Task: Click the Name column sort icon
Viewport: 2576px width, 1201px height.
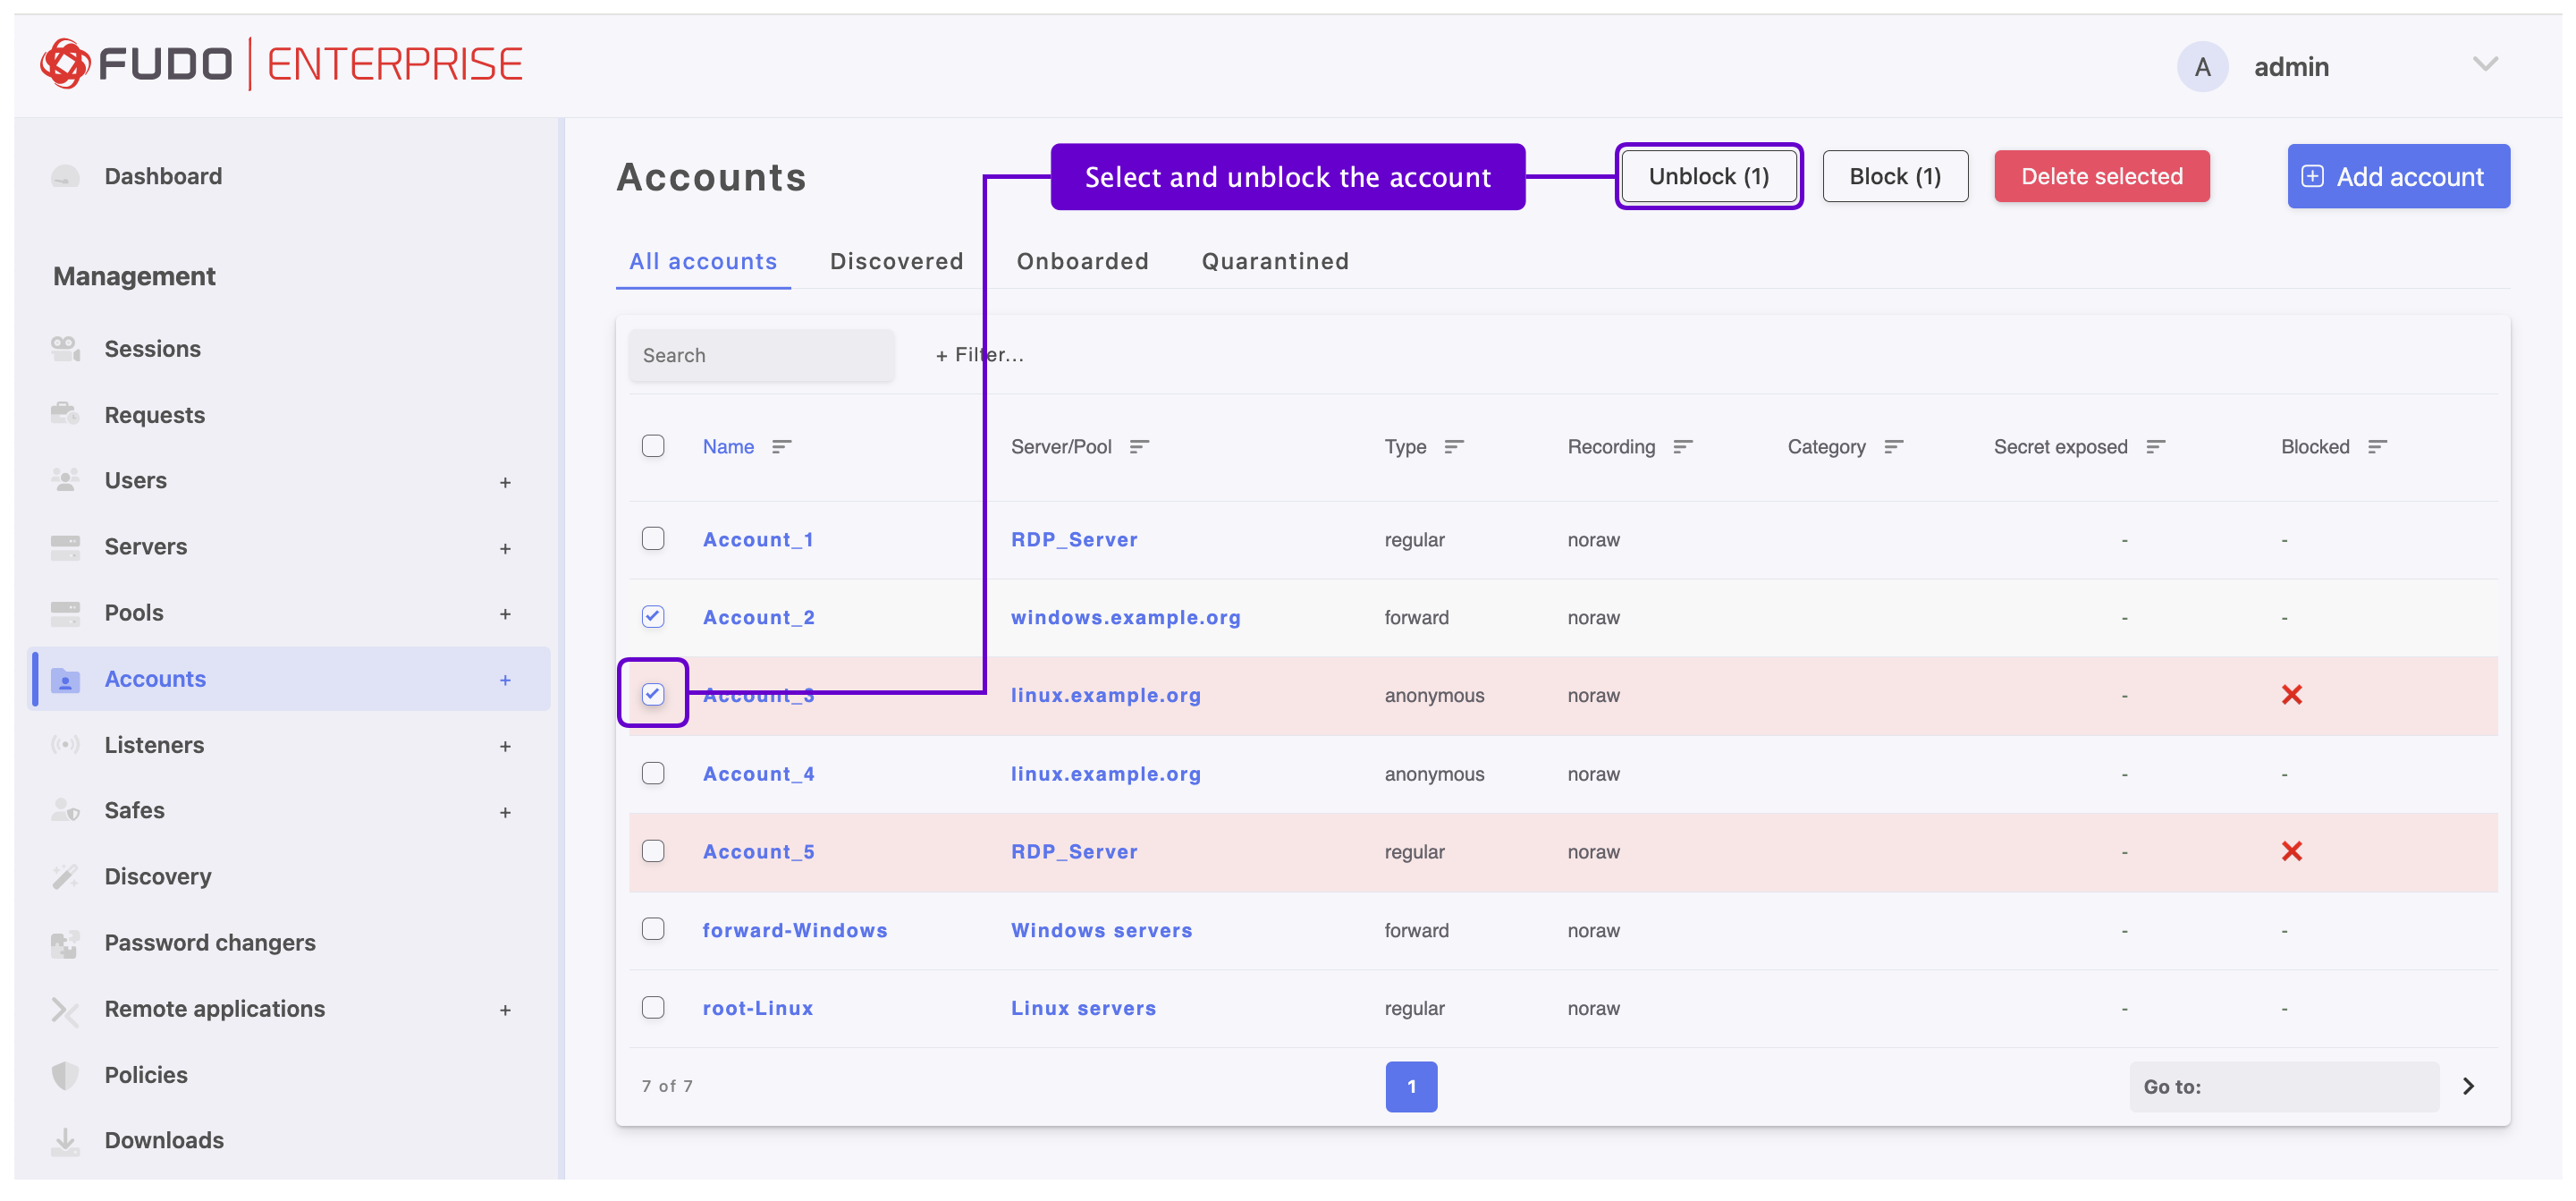Action: (782, 447)
